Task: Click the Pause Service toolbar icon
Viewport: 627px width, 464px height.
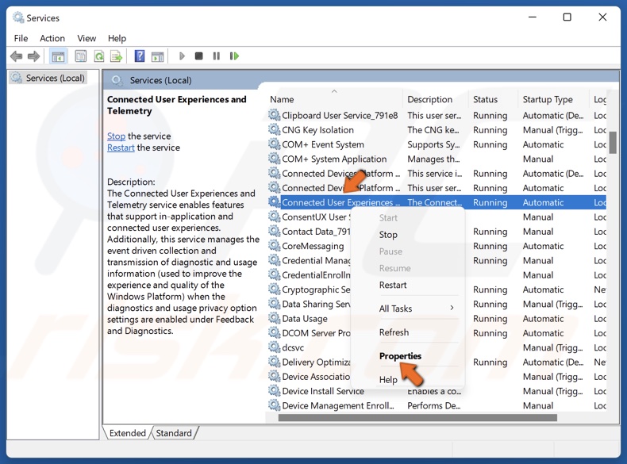Action: (217, 56)
